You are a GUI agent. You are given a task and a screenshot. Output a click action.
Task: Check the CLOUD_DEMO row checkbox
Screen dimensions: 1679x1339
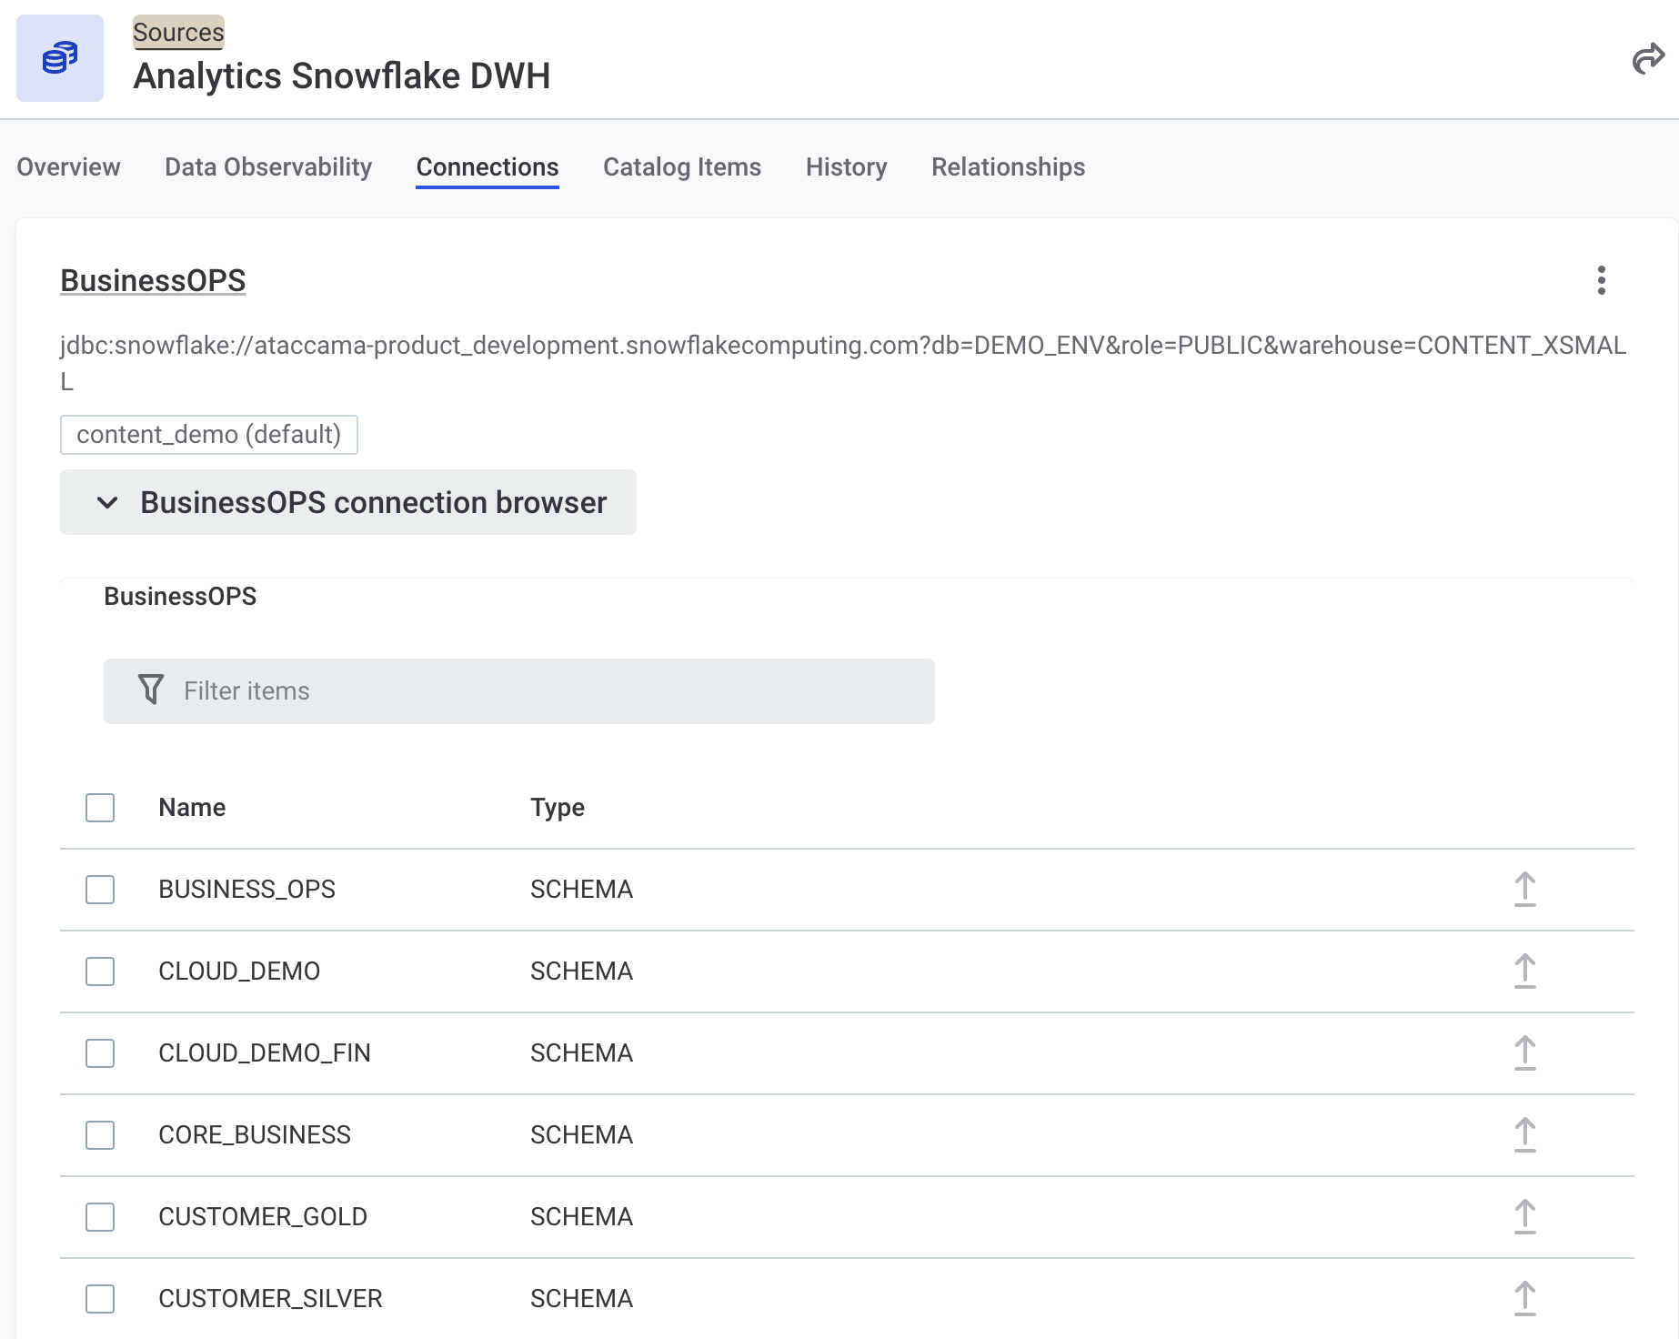tap(100, 972)
